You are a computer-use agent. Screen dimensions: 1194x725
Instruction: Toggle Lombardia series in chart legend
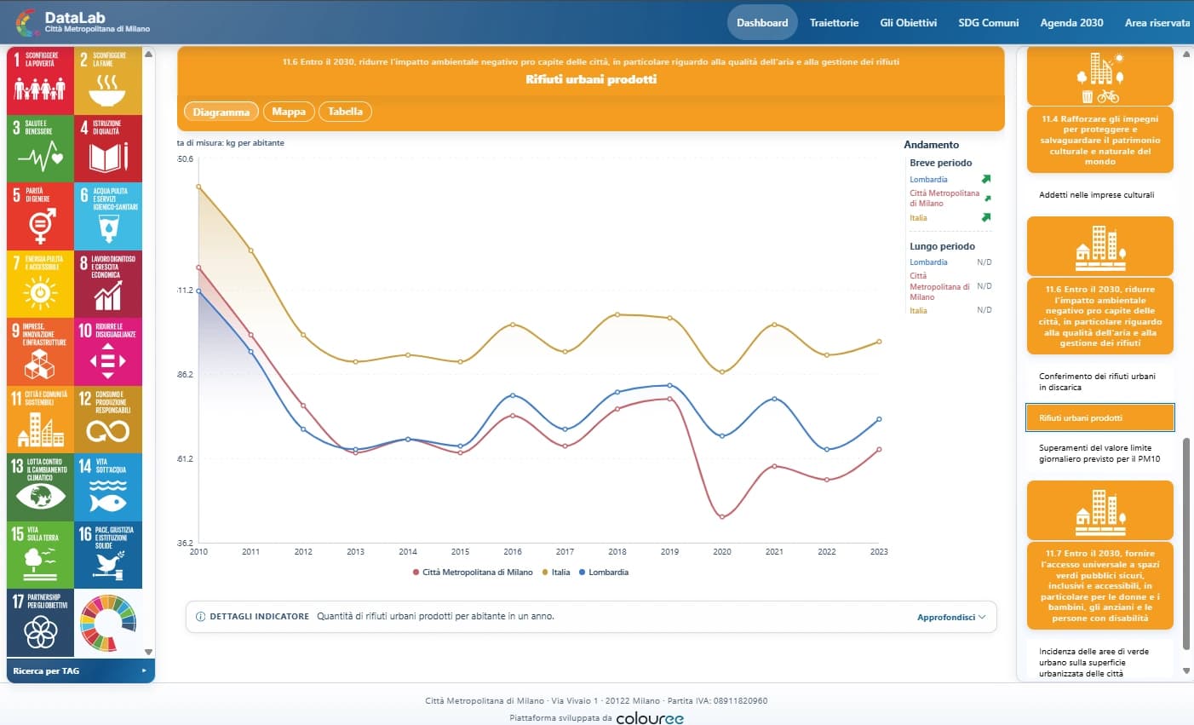click(x=604, y=573)
